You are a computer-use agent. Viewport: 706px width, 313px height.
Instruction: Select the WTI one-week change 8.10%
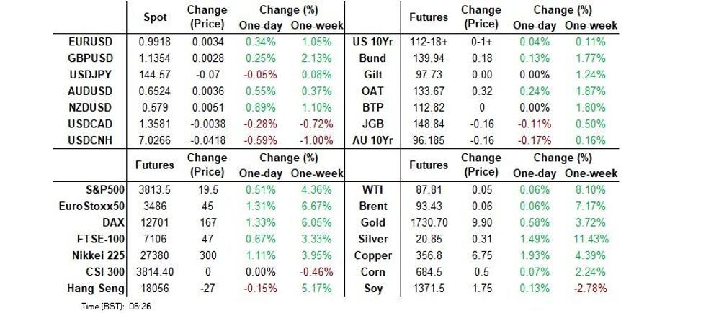[x=590, y=191]
